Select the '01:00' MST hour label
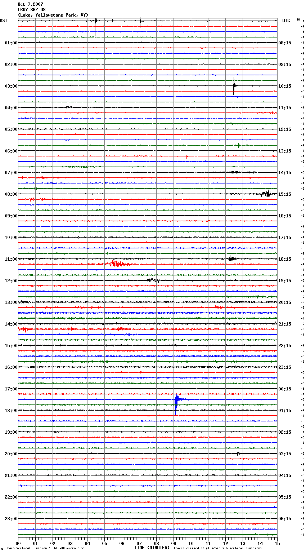 click(11, 43)
